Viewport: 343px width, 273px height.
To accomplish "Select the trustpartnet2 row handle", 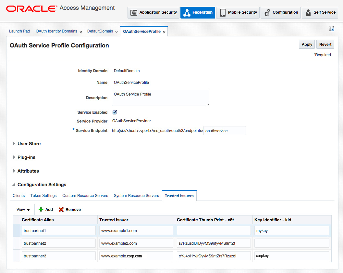I will (17, 243).
